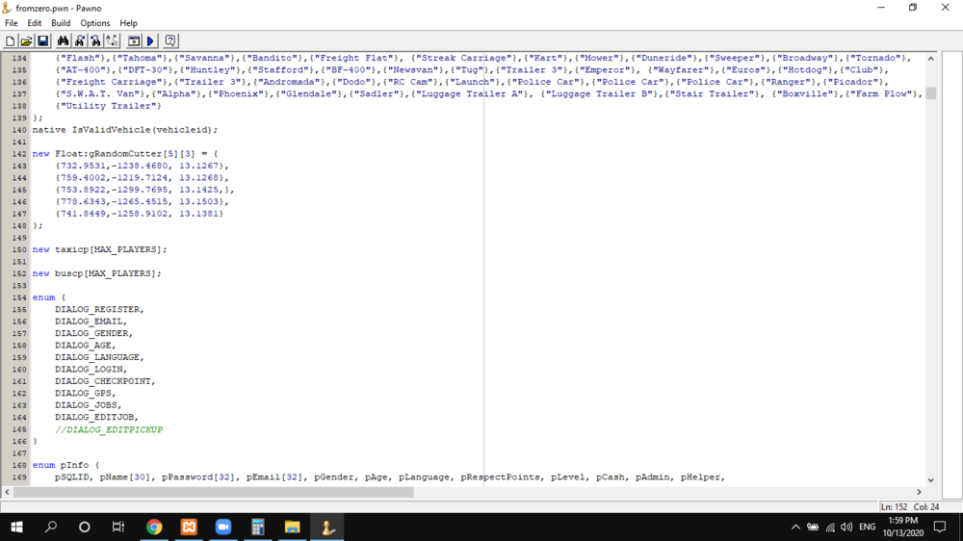This screenshot has height=541, width=963.
Task: Click DIALOG_LANGUAGE enum entry
Action: tap(99, 357)
